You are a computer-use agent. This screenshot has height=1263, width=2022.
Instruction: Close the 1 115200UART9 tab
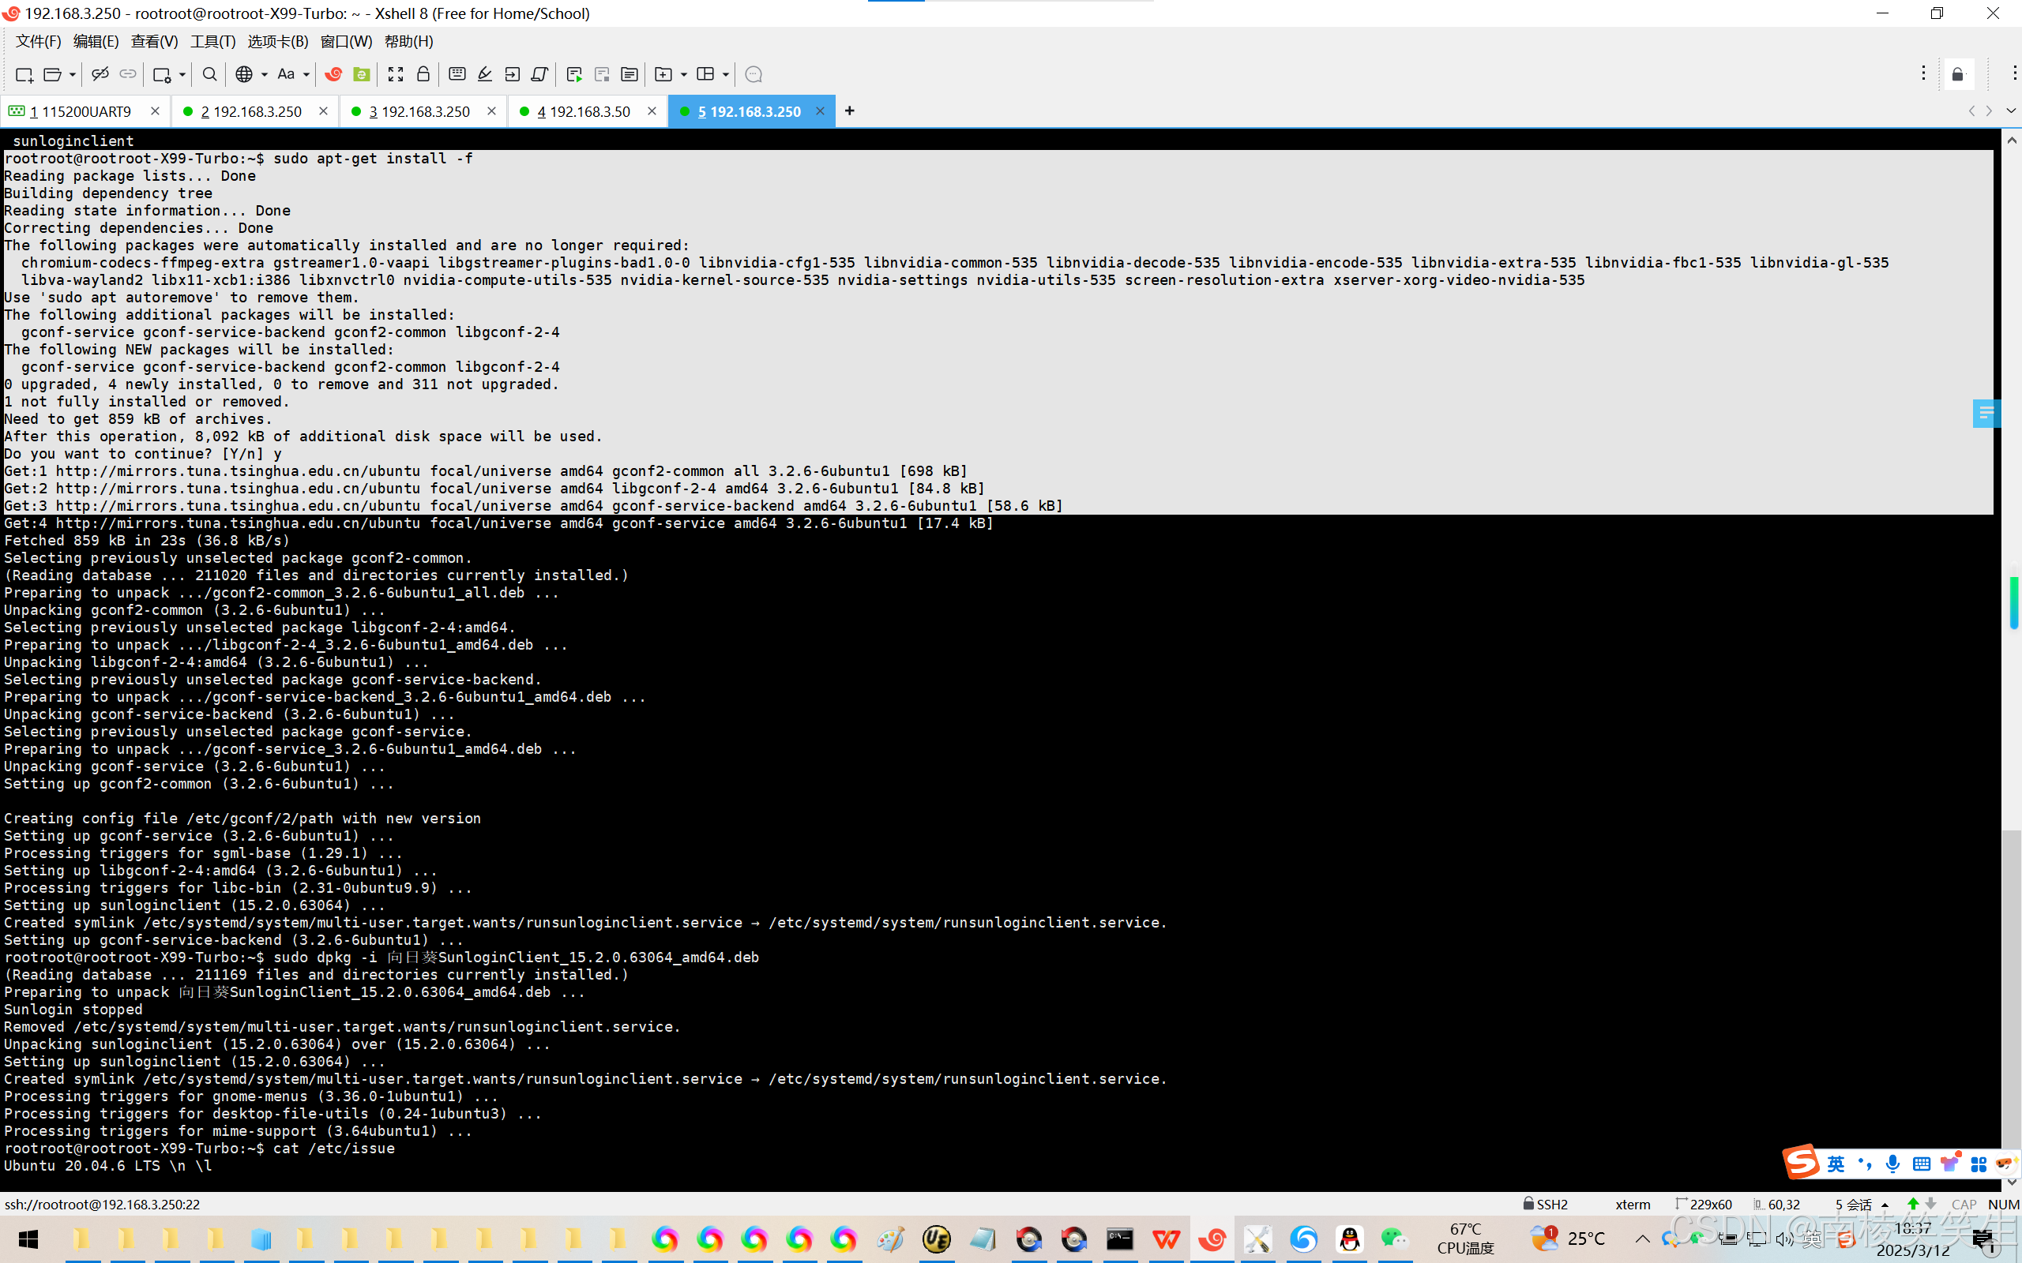pyautogui.click(x=155, y=111)
